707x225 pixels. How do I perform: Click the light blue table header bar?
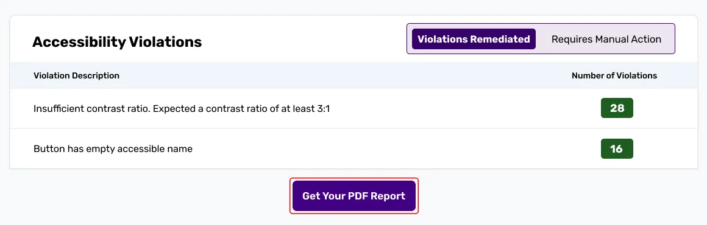coord(353,75)
